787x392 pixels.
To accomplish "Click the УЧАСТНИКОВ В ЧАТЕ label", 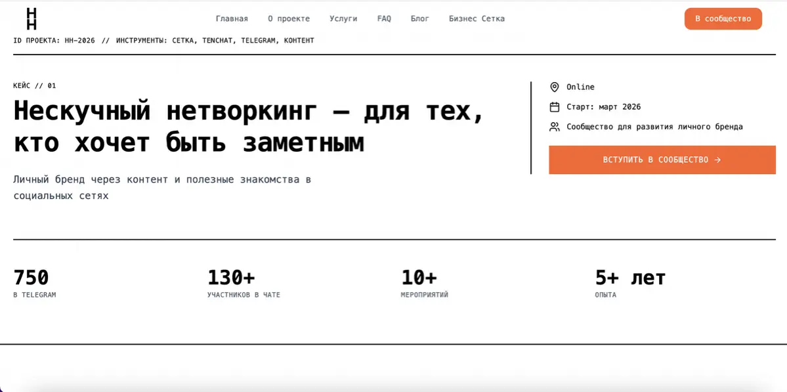I will tap(244, 295).
